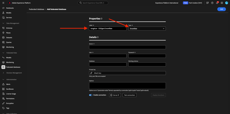Toggle the Enable connection switch

(91, 95)
